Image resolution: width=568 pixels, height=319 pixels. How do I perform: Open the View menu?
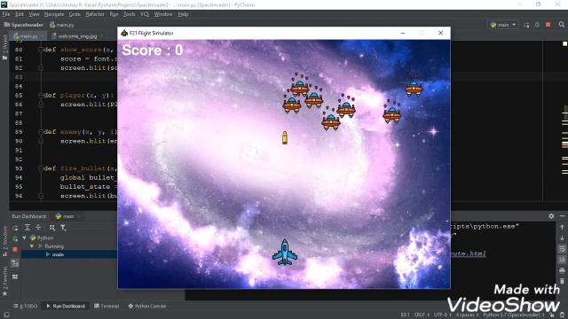coord(34,14)
